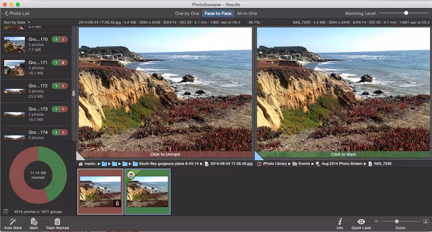Click the red part of the marked chart
The height and width of the screenshot is (232, 432).
[x=17, y=176]
